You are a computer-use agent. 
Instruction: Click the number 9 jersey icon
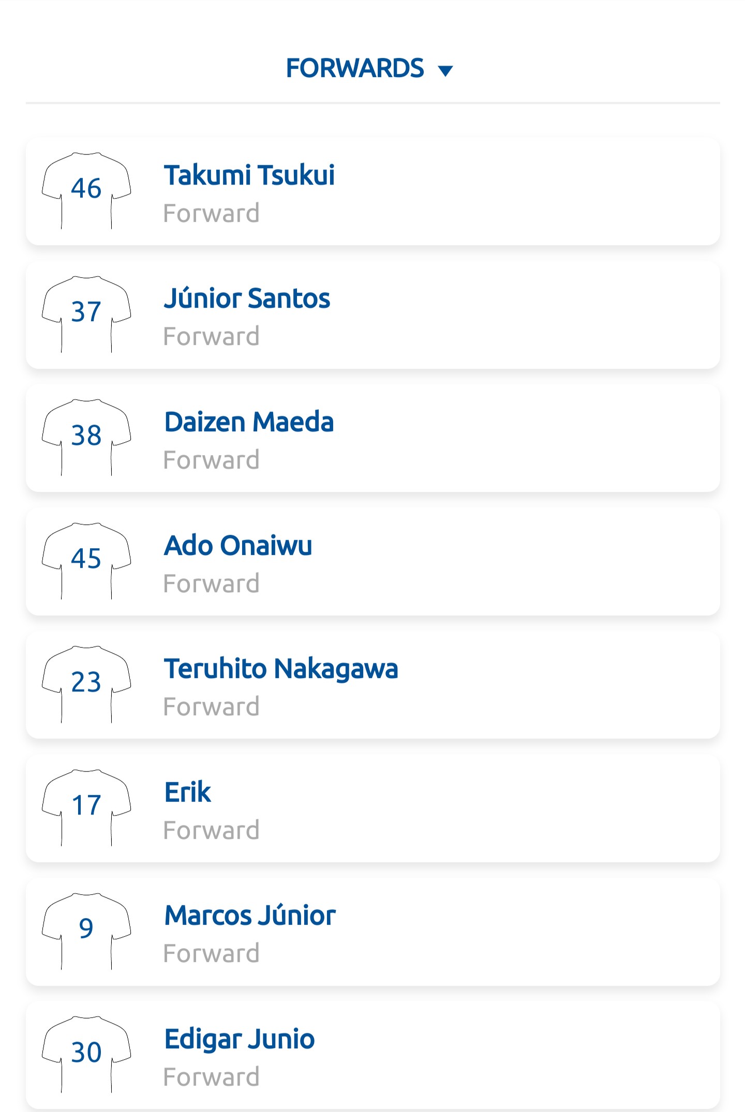86,930
